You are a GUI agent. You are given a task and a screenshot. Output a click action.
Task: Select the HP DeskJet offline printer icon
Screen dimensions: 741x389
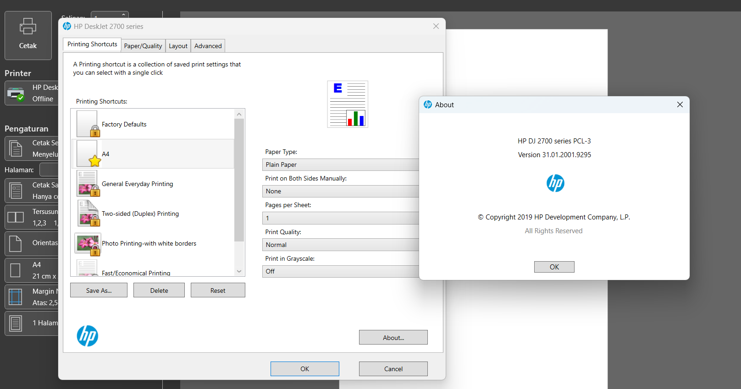[x=16, y=94]
